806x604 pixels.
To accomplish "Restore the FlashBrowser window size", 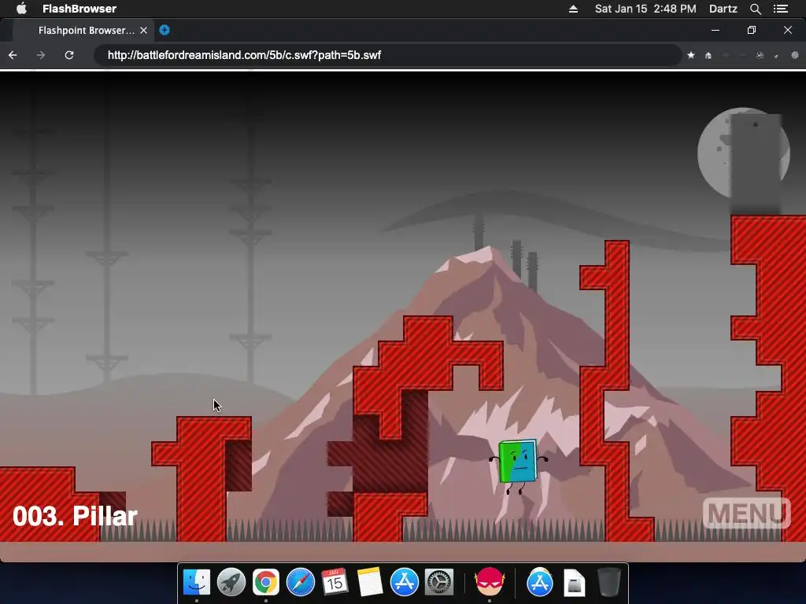I will click(x=752, y=31).
